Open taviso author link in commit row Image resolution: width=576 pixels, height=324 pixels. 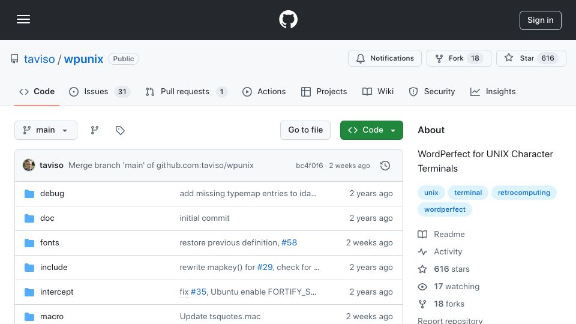click(52, 166)
